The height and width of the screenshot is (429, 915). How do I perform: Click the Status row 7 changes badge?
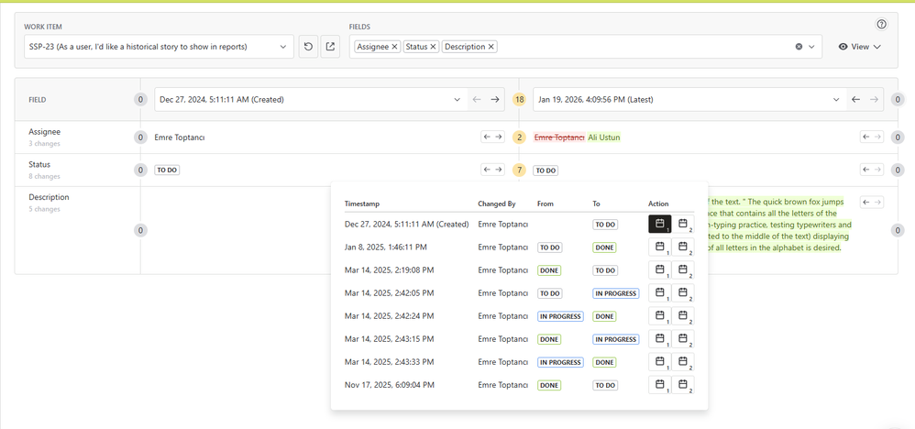click(519, 170)
